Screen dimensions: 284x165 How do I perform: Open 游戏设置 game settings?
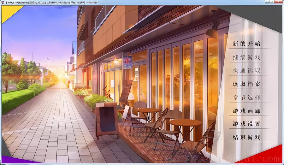pos(246,124)
